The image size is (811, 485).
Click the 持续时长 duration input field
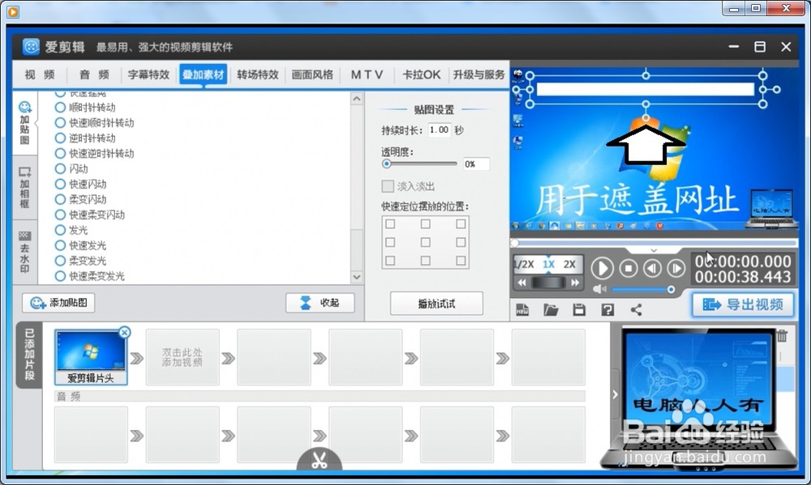(439, 130)
